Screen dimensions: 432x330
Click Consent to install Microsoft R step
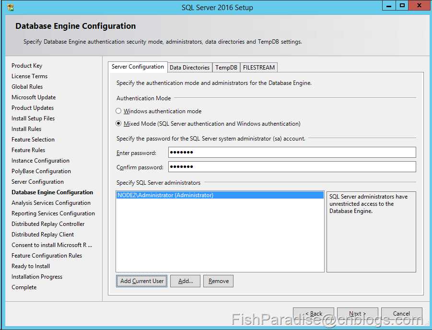[52, 245]
